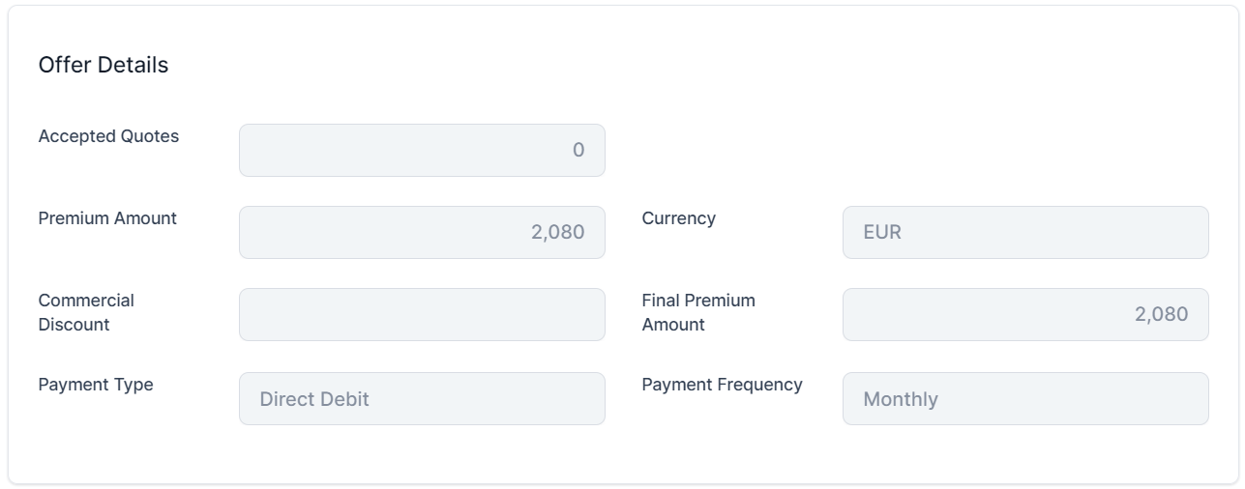Click the Payment Frequency label
Image resolution: width=1245 pixels, height=489 pixels.
tap(722, 385)
